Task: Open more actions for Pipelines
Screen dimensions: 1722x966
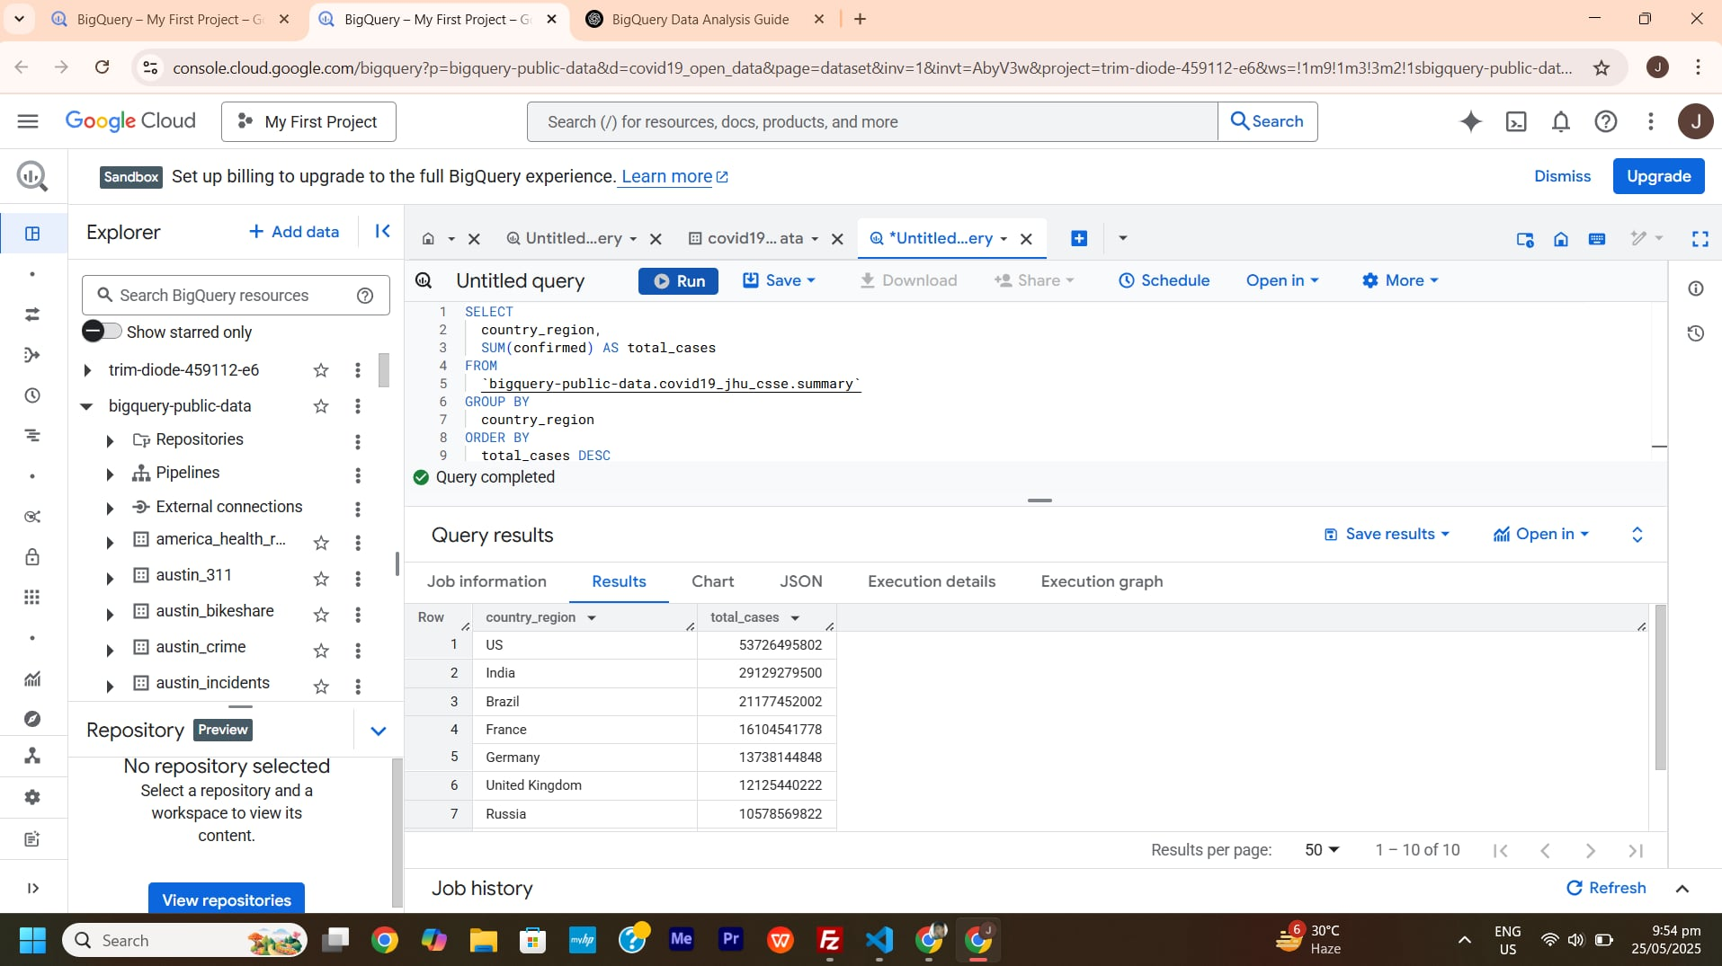Action: coord(358,475)
